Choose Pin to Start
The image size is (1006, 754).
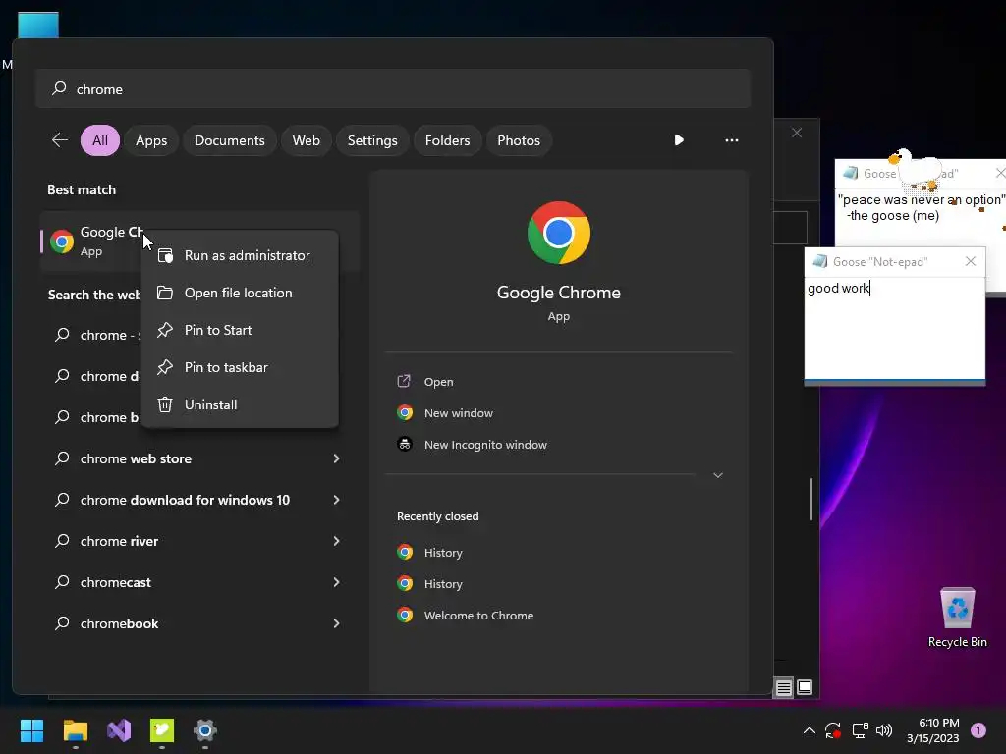point(240,330)
